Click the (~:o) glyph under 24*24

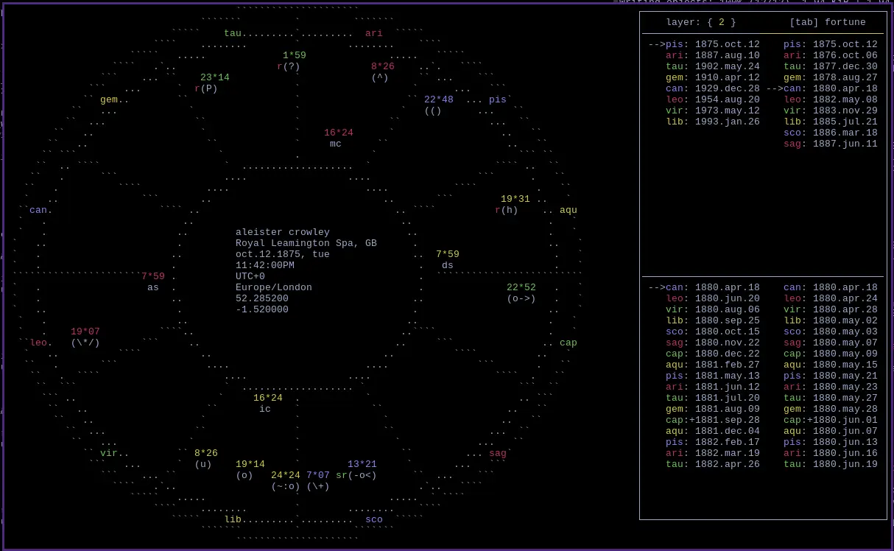coord(286,486)
